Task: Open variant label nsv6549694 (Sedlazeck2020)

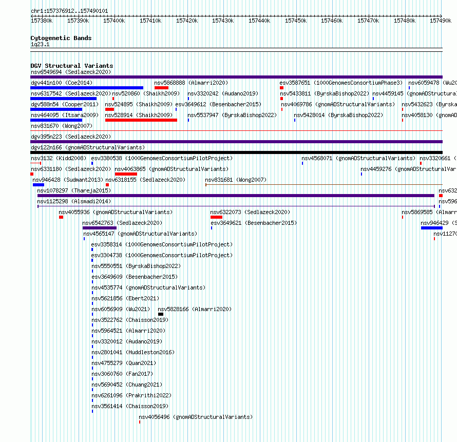Action: (71, 72)
